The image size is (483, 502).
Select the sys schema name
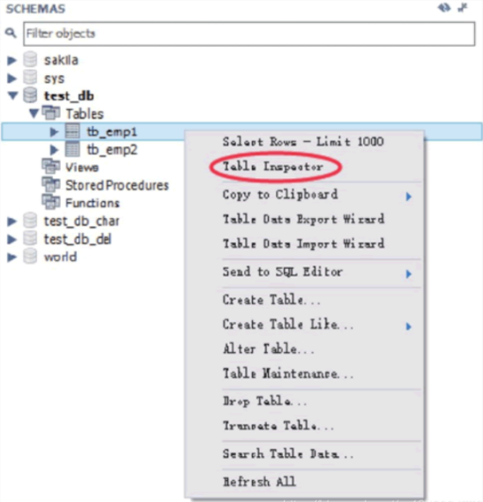click(55, 79)
